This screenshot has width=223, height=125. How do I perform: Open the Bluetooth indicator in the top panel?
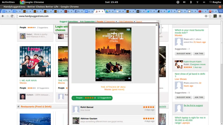point(191,2)
